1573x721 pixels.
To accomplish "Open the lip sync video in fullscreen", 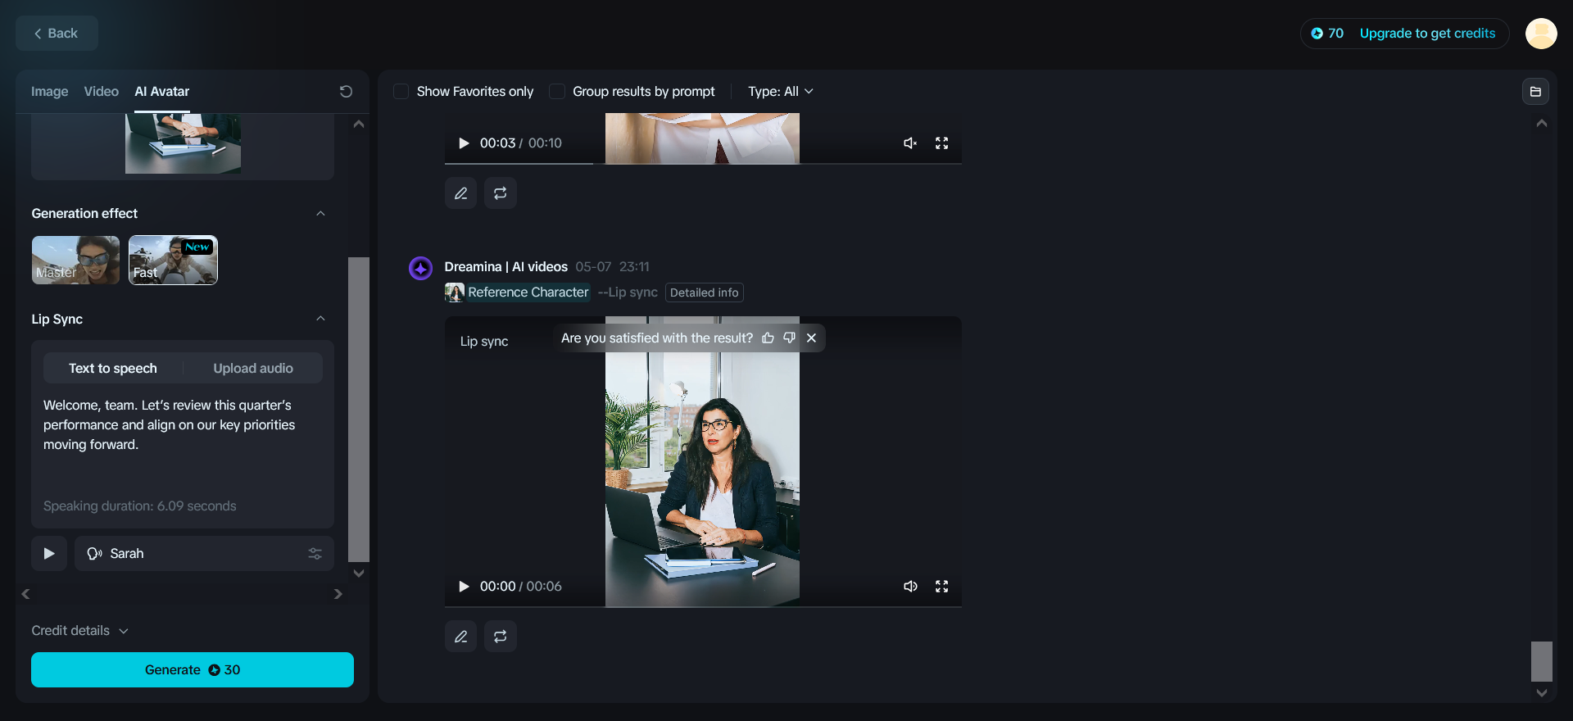I will click(x=942, y=587).
